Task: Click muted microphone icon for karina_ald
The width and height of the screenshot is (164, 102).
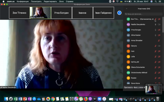Action: tap(156, 62)
